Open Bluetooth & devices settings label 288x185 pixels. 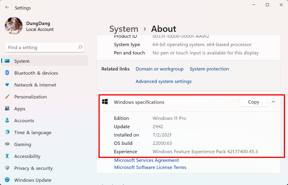36,73
